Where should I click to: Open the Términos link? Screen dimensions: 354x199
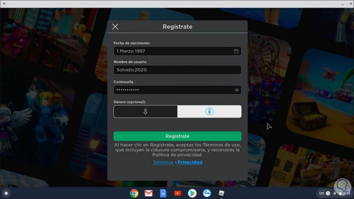click(163, 162)
